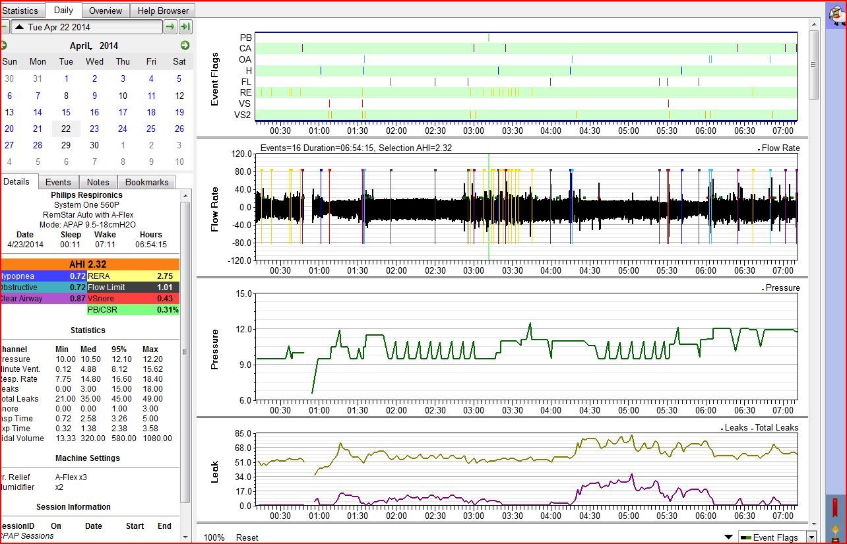Select the Obstructive index row
The width and height of the screenshot is (847, 544).
[44, 287]
